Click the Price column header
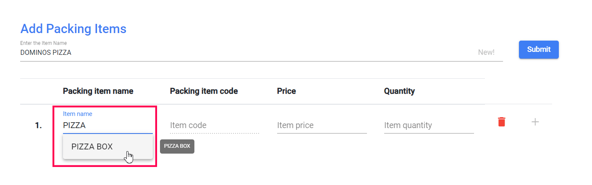 286,91
